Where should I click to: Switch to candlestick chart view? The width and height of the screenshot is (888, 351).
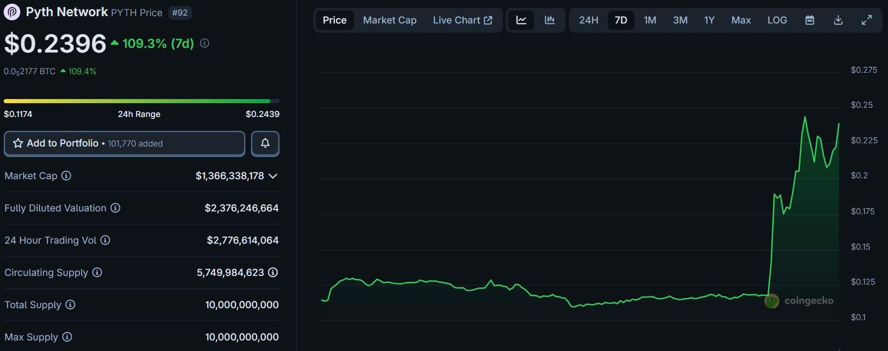point(549,20)
